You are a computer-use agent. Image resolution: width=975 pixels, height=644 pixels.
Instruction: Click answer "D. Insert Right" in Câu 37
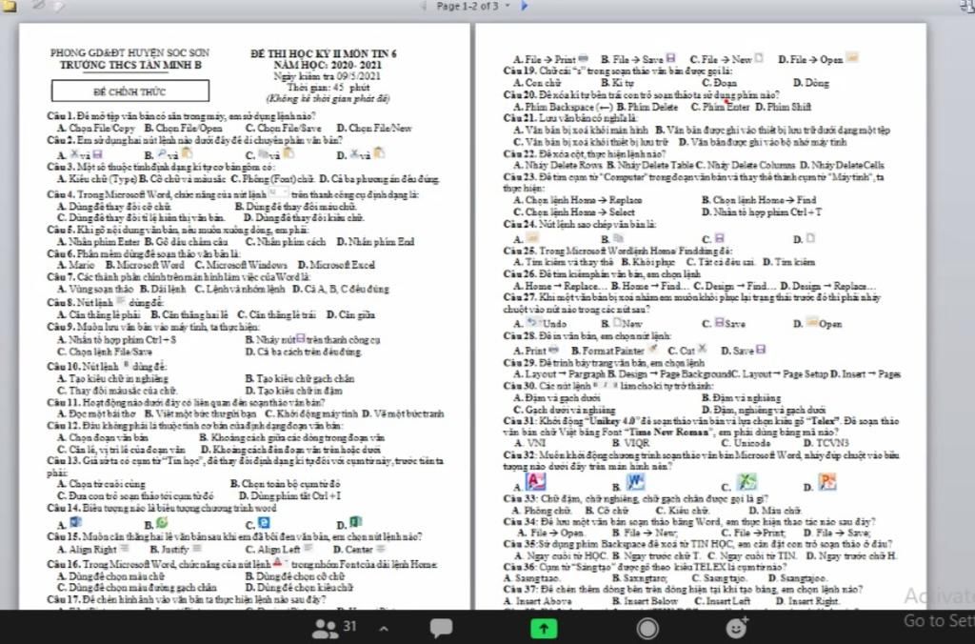tap(807, 601)
